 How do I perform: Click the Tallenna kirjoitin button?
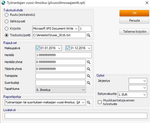pyautogui.click(x=134, y=32)
